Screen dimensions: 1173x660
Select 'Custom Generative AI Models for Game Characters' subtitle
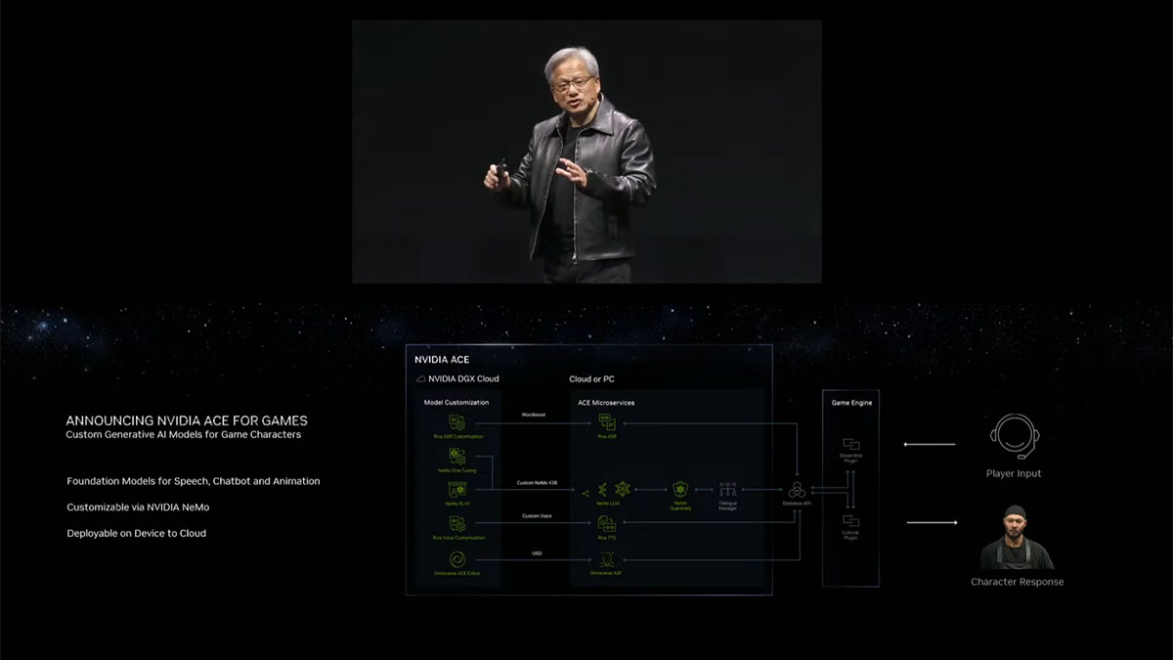point(184,434)
